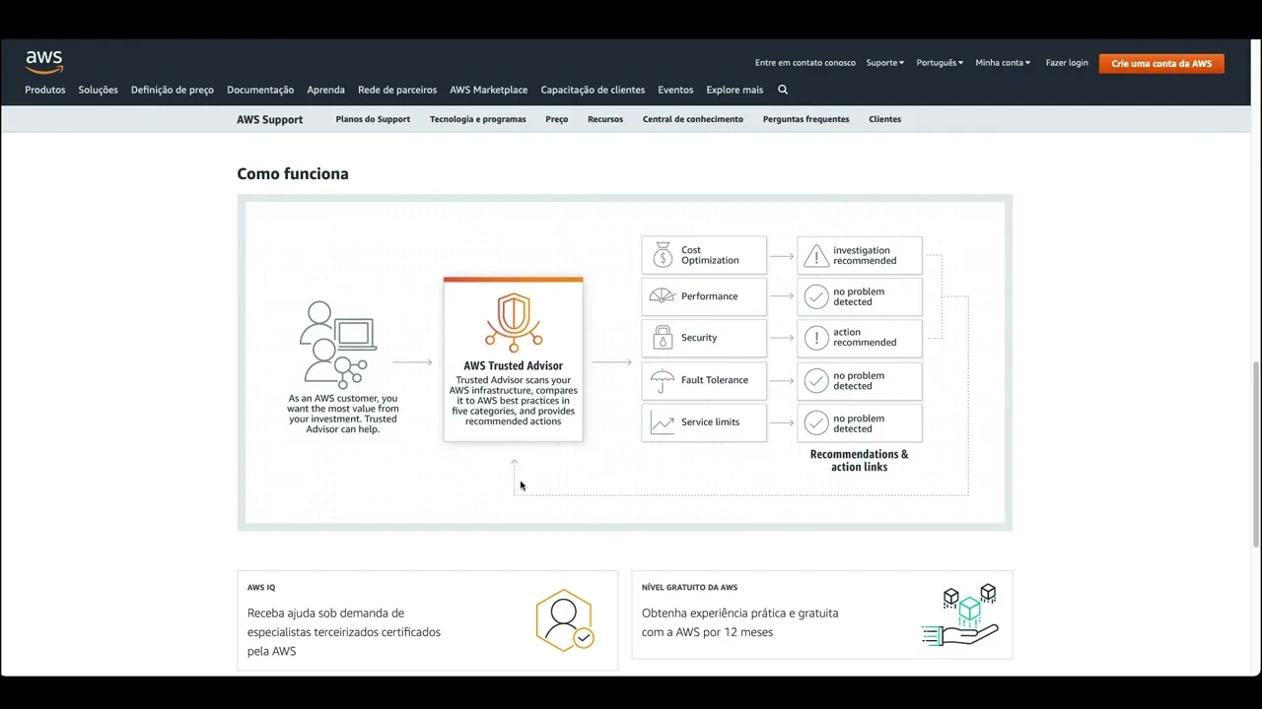
Task: Click the AWS logo
Action: (44, 62)
